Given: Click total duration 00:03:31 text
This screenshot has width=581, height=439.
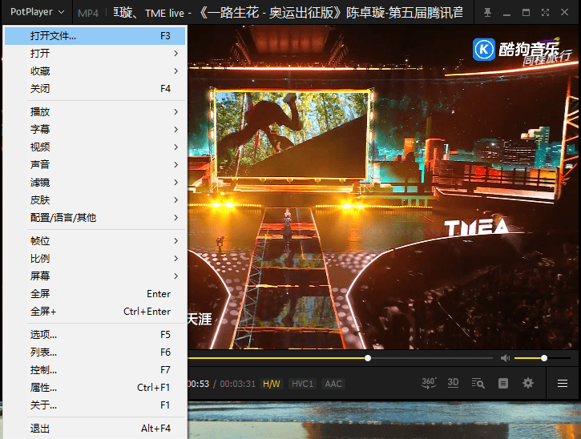Looking at the screenshot, I should pos(238,384).
